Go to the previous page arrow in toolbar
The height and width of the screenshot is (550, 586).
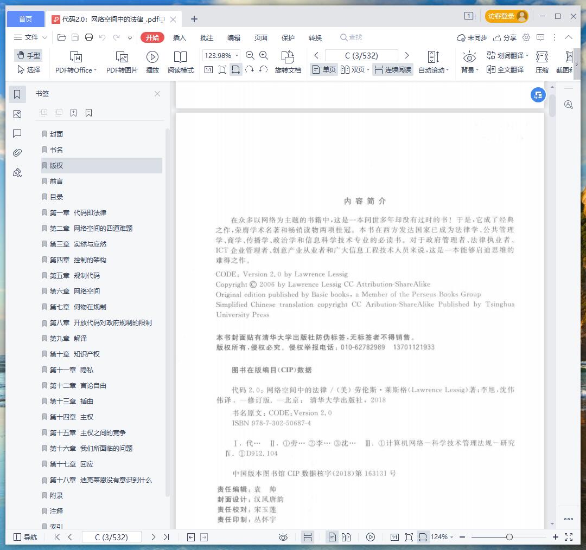316,56
